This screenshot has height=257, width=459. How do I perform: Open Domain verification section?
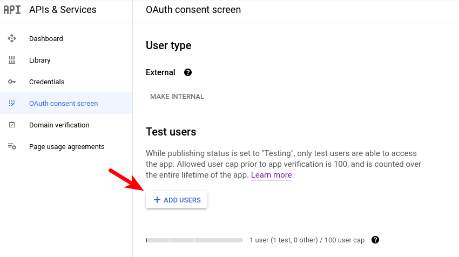[59, 125]
